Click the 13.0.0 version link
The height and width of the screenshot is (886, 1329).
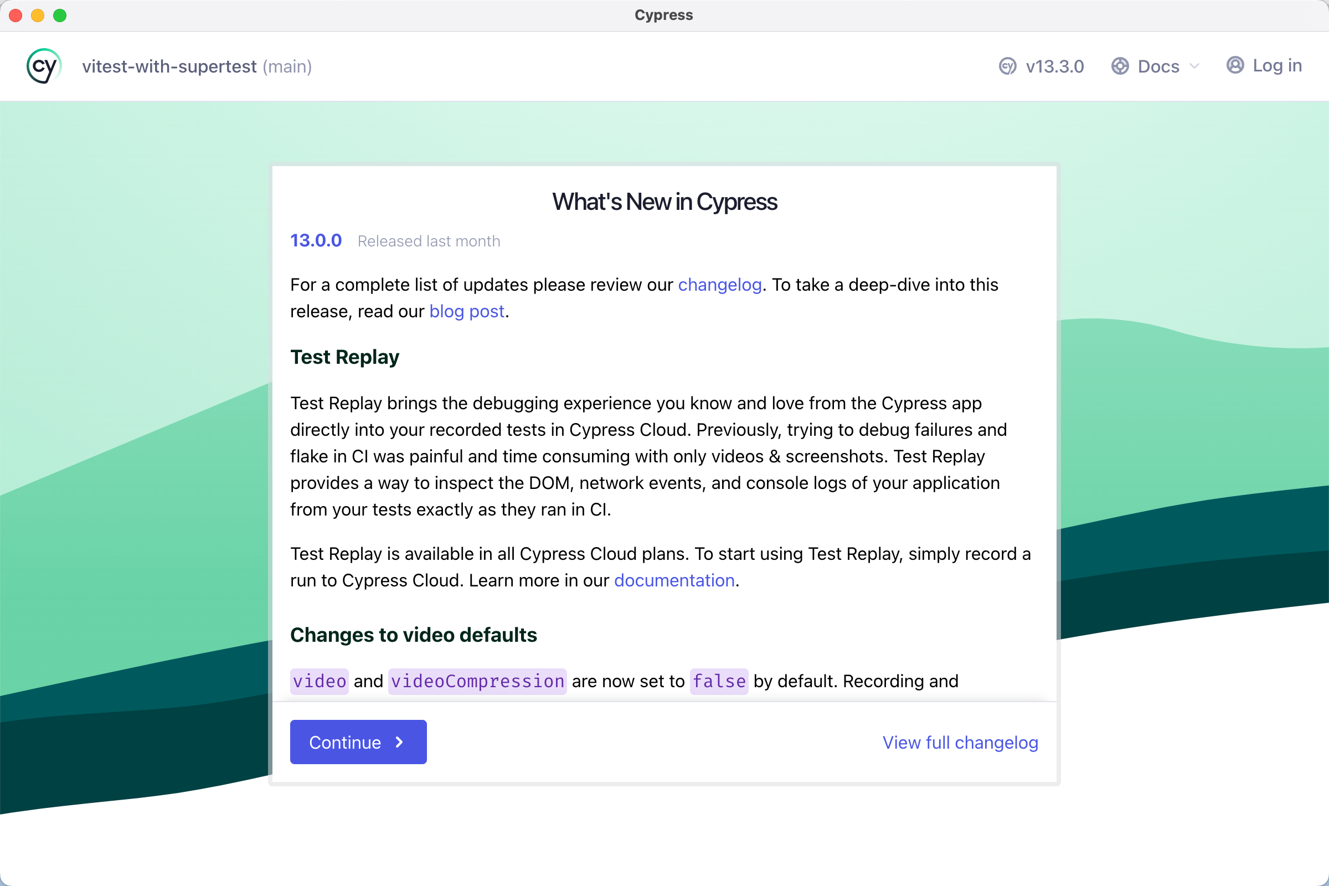pyautogui.click(x=316, y=241)
